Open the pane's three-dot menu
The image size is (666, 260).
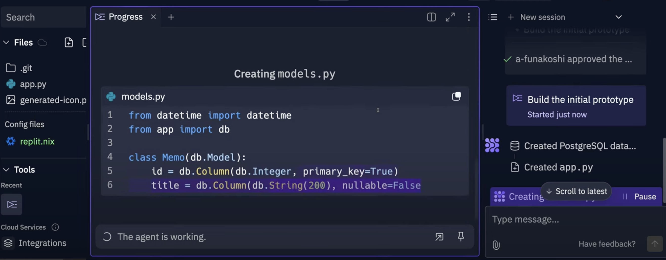pos(469,17)
